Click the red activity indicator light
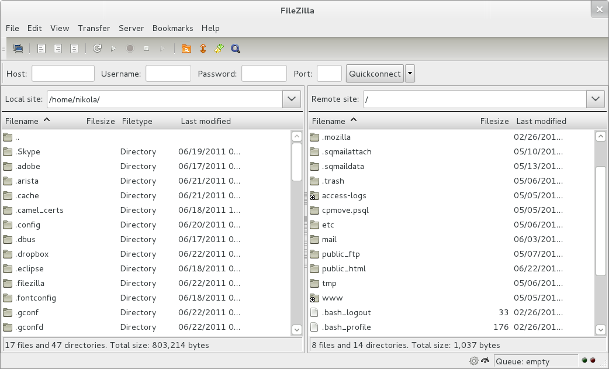609x369 pixels. pos(593,360)
